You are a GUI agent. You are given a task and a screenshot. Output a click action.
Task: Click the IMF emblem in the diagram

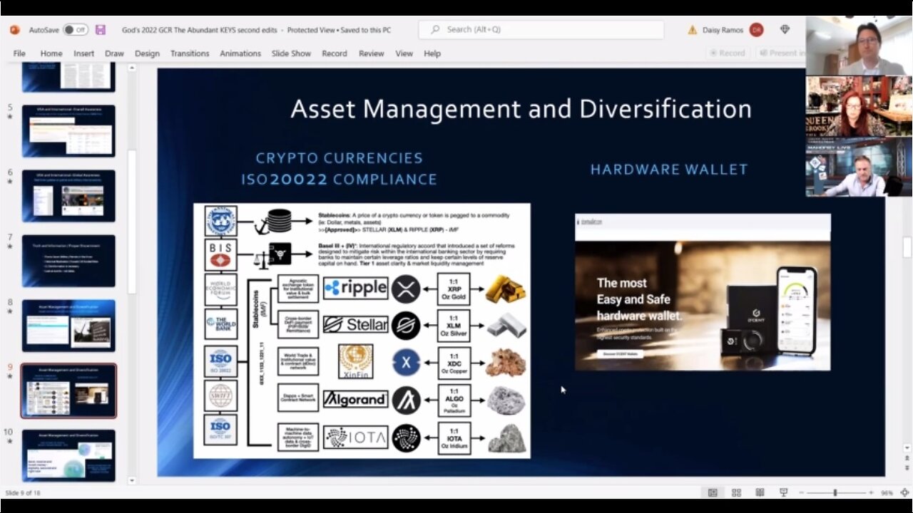pyautogui.click(x=220, y=221)
